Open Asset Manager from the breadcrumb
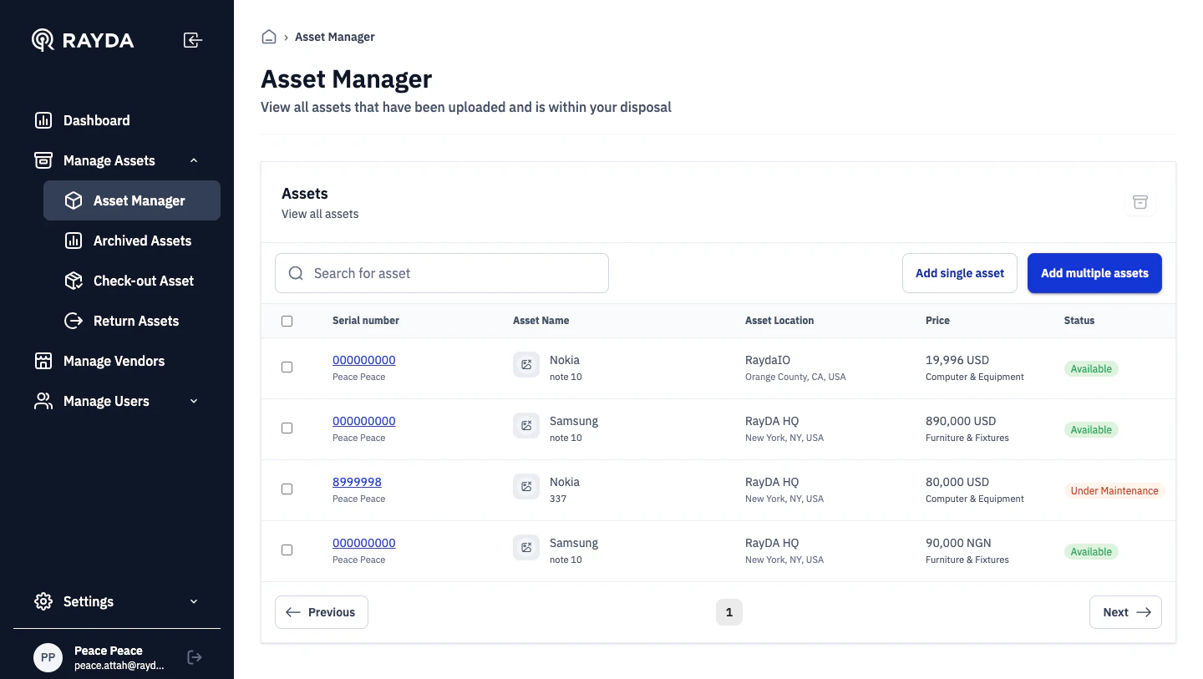This screenshot has width=1203, height=679. coord(334,37)
